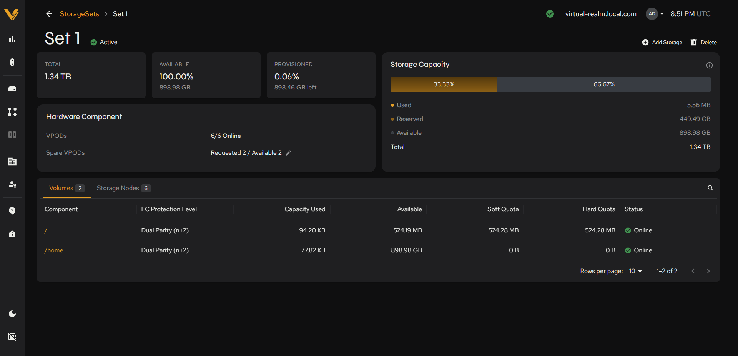Image resolution: width=738 pixels, height=356 pixels.
Task: Open the help question mark icon
Action: [12, 210]
